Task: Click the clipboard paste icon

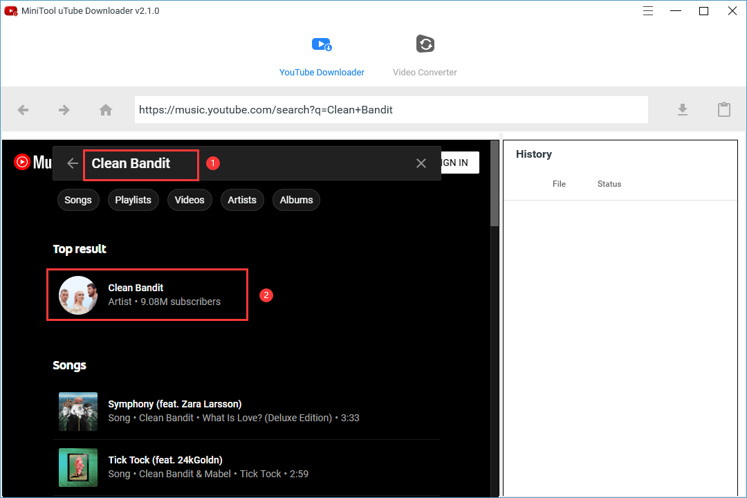Action: click(724, 109)
